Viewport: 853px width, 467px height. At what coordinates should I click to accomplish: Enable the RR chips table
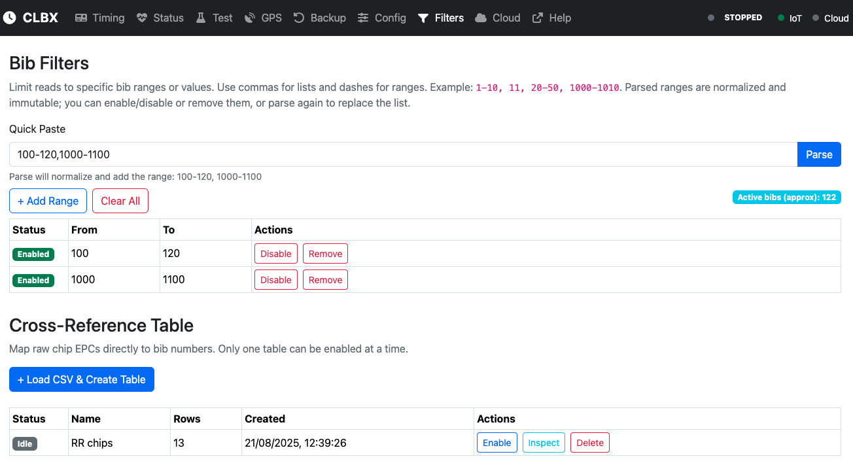tap(497, 443)
